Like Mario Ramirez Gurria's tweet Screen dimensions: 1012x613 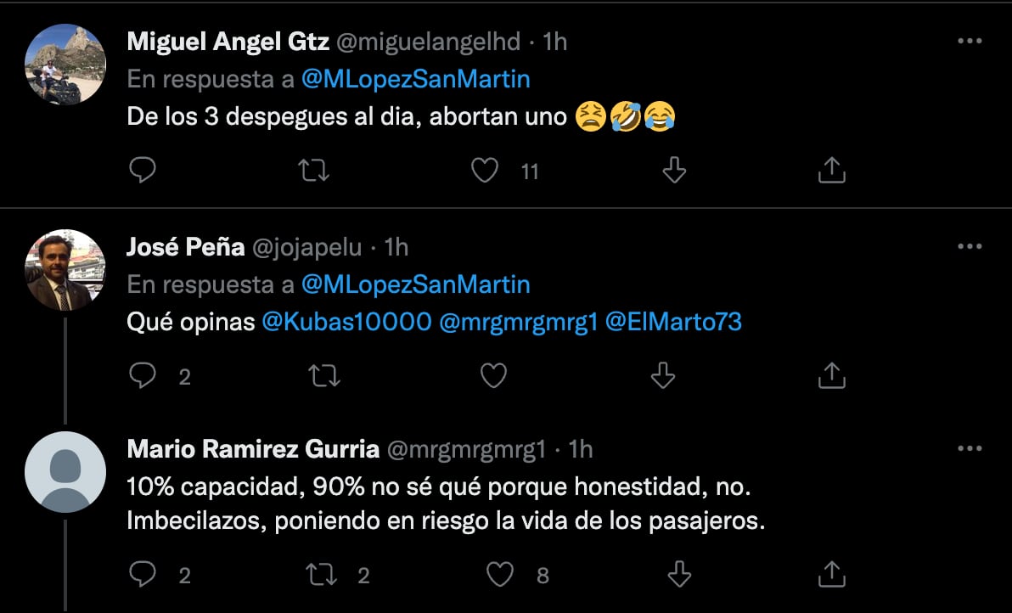point(500,575)
